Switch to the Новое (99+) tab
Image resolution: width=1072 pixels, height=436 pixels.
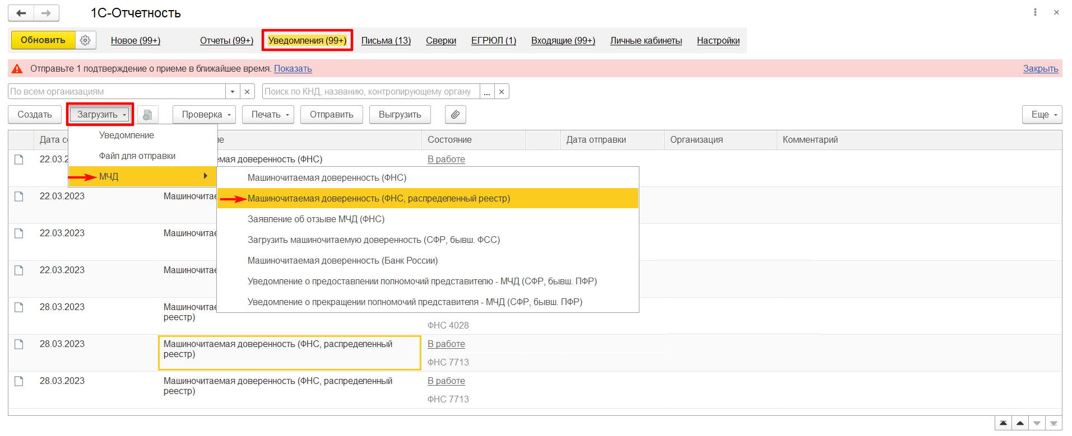click(x=136, y=40)
